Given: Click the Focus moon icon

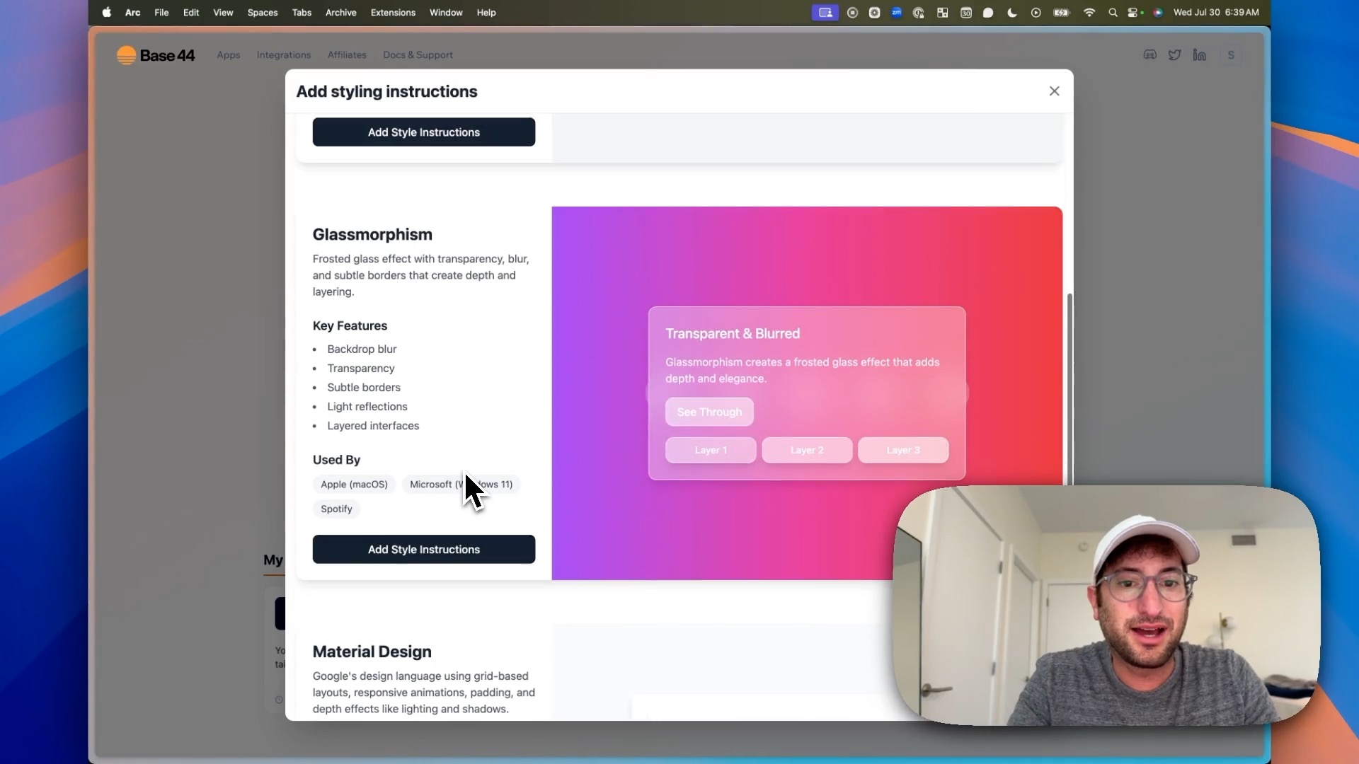Looking at the screenshot, I should tap(1012, 13).
